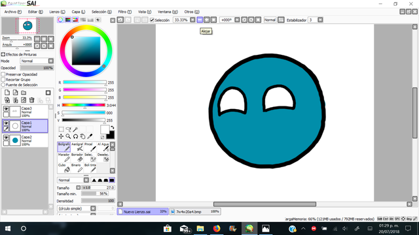Image resolution: width=419 pixels, height=235 pixels.
Task: Select the Binario binary pen tool
Action: [77, 168]
